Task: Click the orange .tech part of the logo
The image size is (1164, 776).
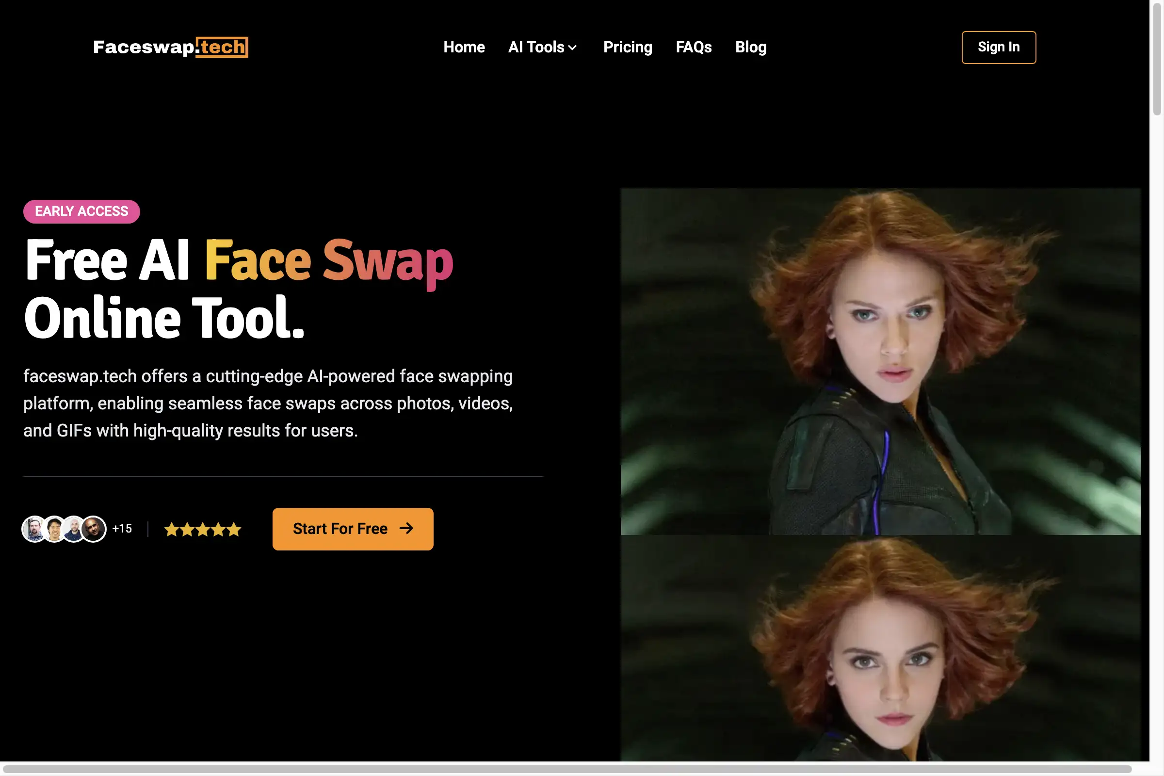Action: pos(222,47)
